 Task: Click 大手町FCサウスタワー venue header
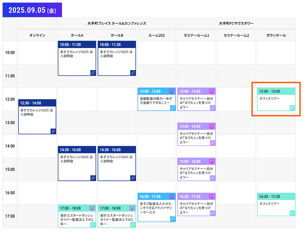(x=236, y=23)
